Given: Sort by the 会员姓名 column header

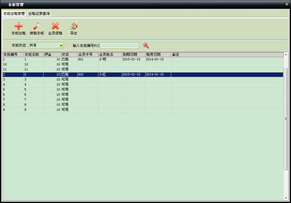Looking at the screenshot, I should [109, 55].
